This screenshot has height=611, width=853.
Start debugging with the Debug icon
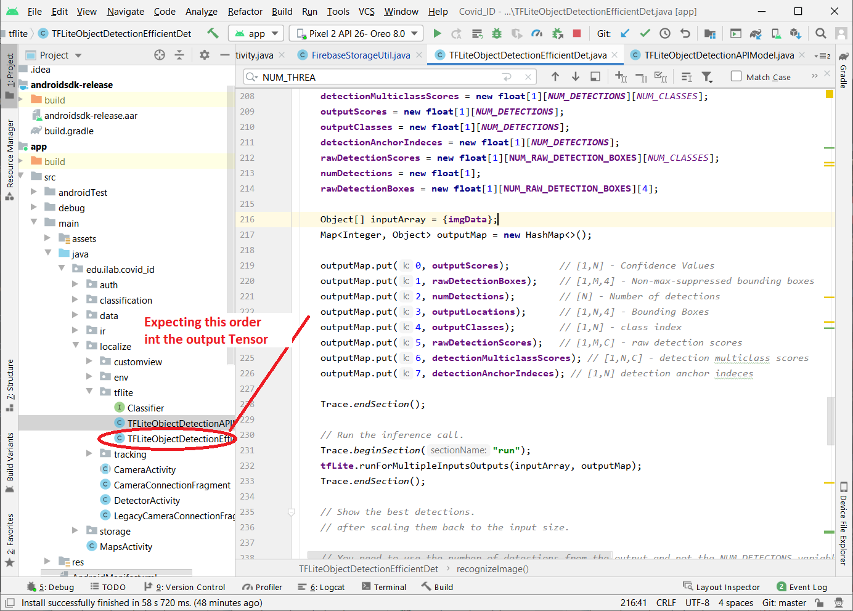coord(497,33)
